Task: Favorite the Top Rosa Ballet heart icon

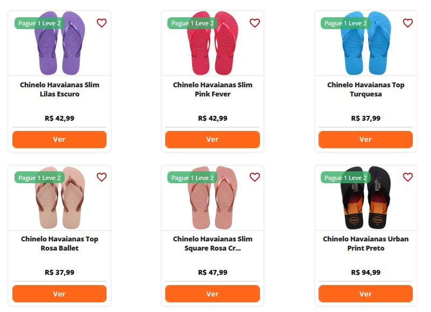Action: point(102,177)
